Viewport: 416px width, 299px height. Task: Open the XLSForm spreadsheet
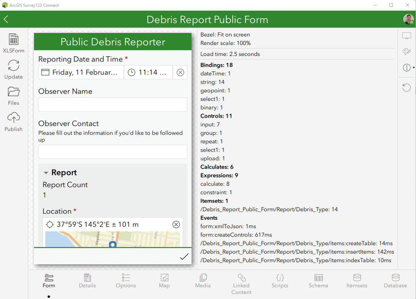tap(13, 43)
